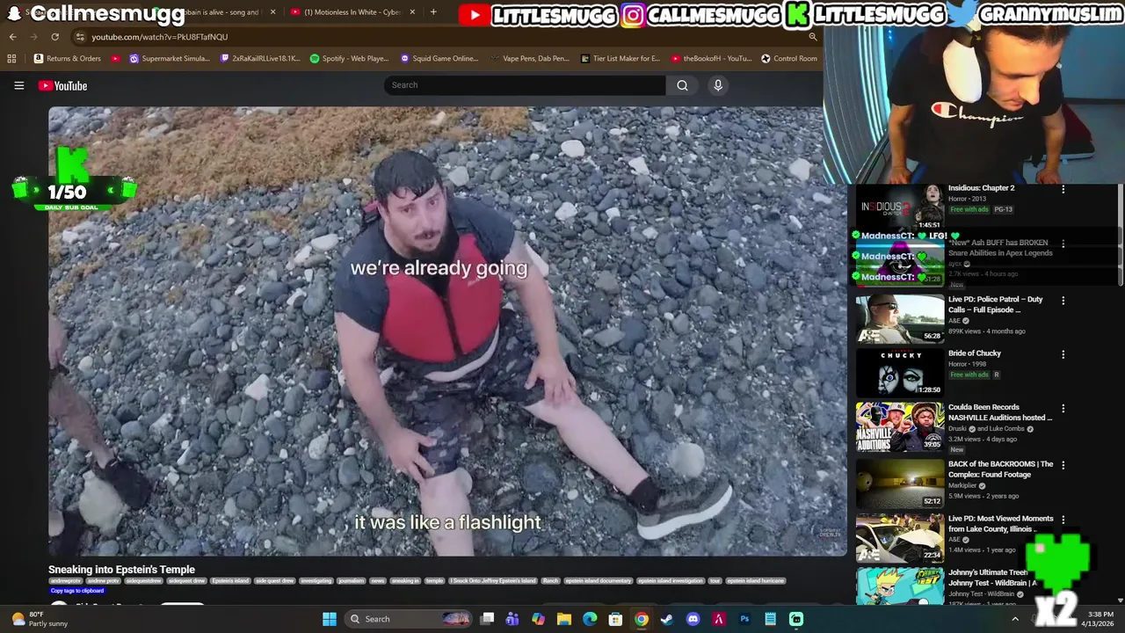Launch Photoshop from the taskbar
The image size is (1125, 633).
[x=744, y=619]
